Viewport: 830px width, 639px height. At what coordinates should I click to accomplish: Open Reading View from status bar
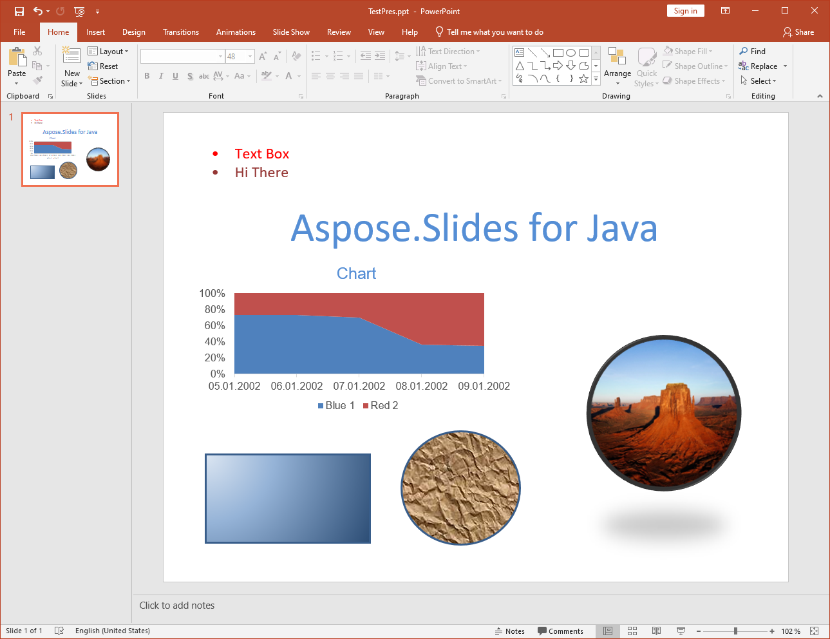[x=656, y=631]
